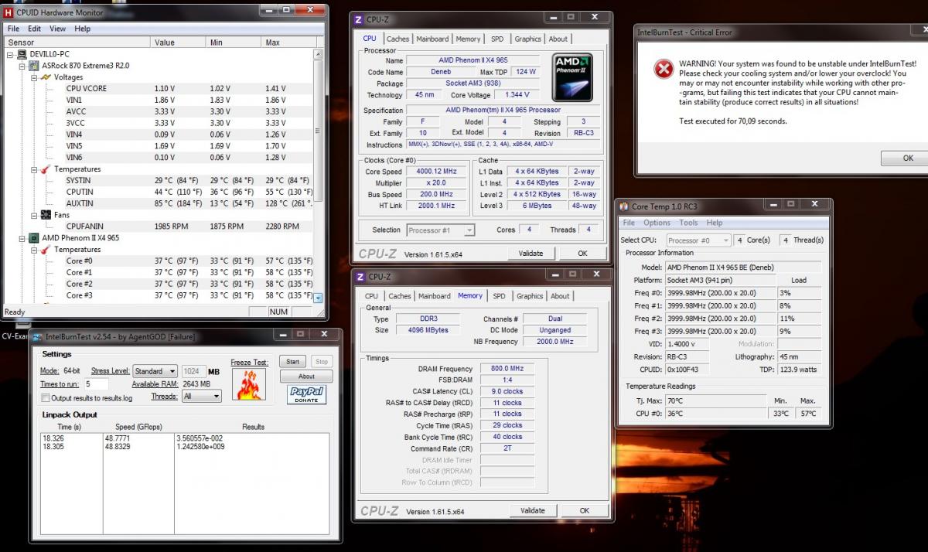This screenshot has height=552, width=928.
Task: Open the Threads dropdown in IntelBurnTest
Action: click(201, 397)
